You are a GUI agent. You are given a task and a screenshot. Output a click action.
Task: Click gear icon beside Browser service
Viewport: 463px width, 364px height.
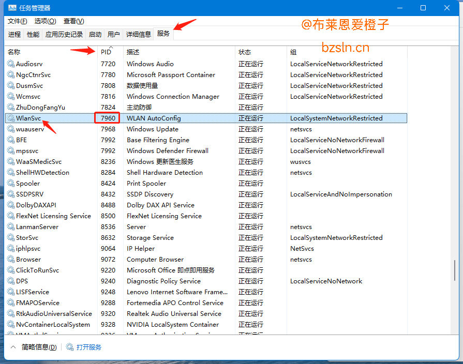(x=11, y=259)
